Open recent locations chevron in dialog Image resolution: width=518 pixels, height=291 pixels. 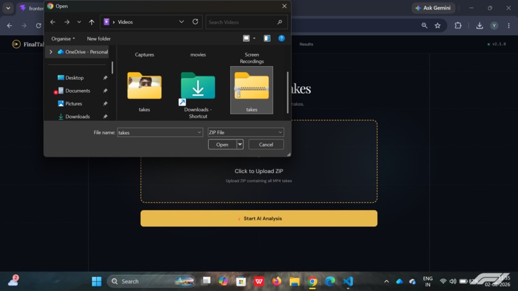[79, 22]
